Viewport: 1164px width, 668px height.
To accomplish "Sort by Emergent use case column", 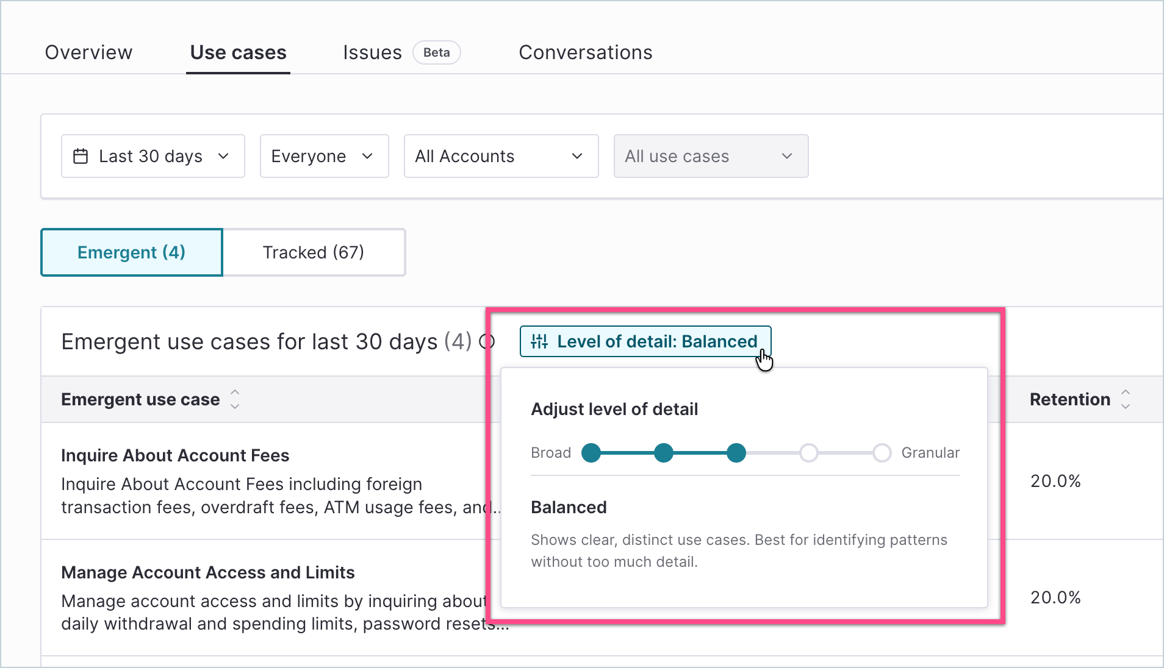I will point(235,399).
